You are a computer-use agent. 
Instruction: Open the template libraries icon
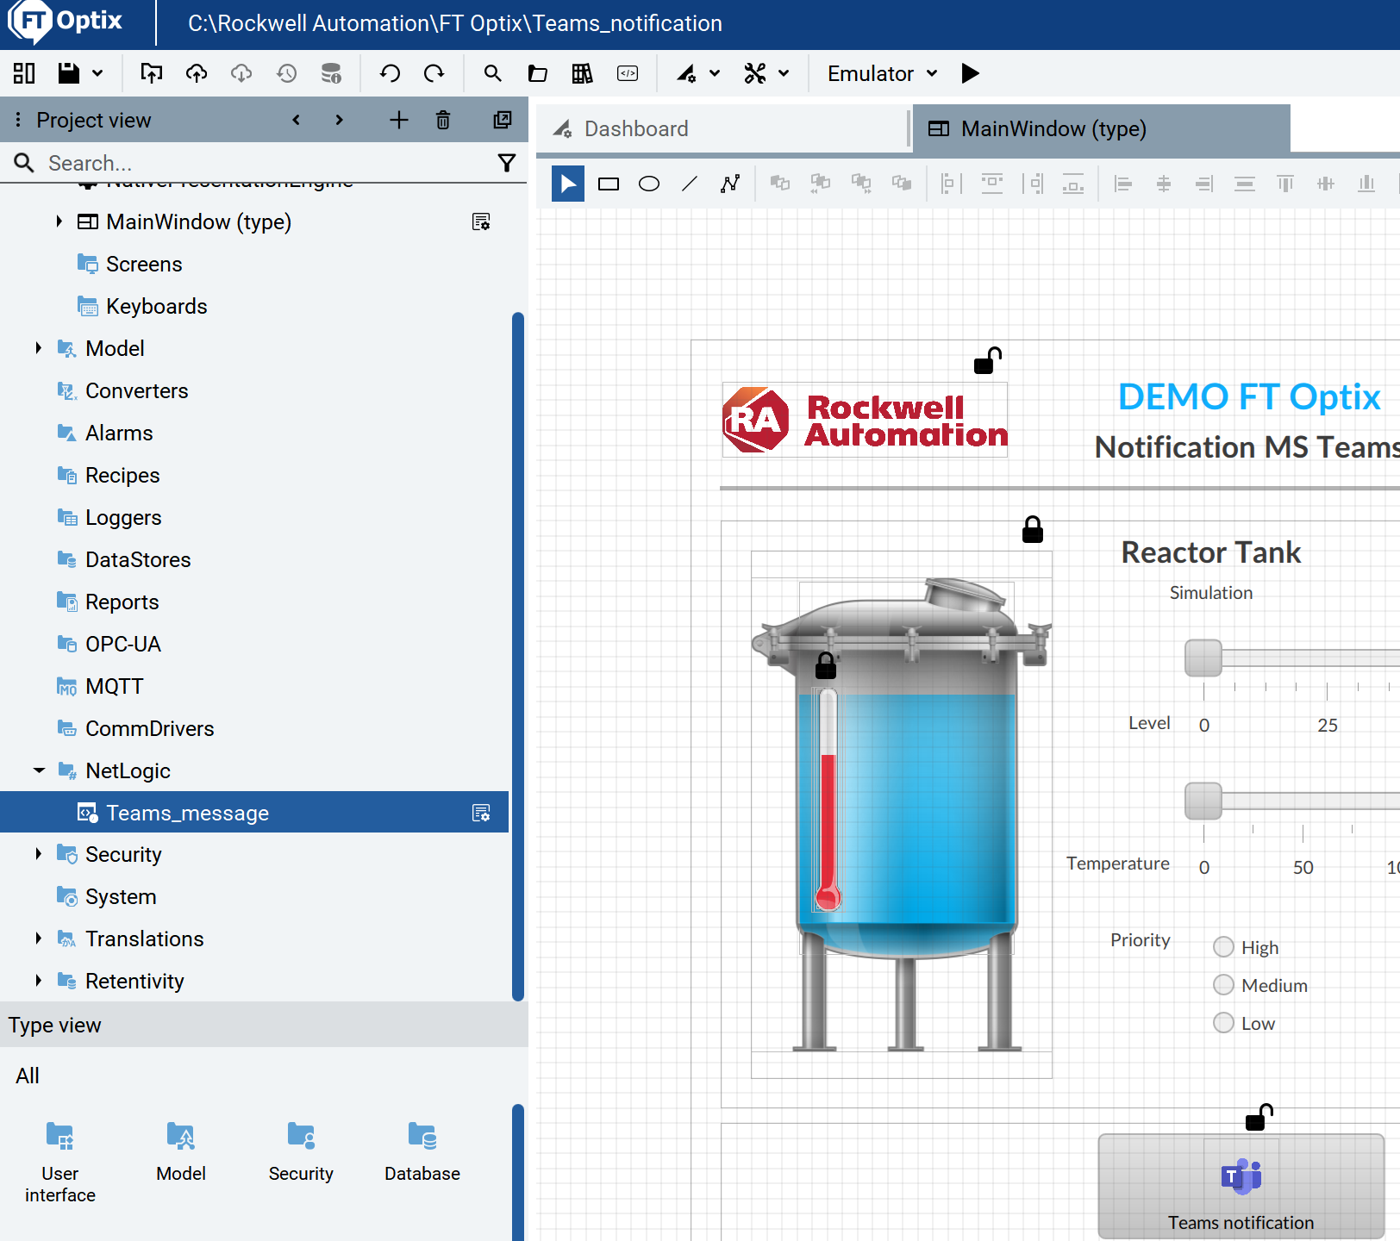(582, 73)
